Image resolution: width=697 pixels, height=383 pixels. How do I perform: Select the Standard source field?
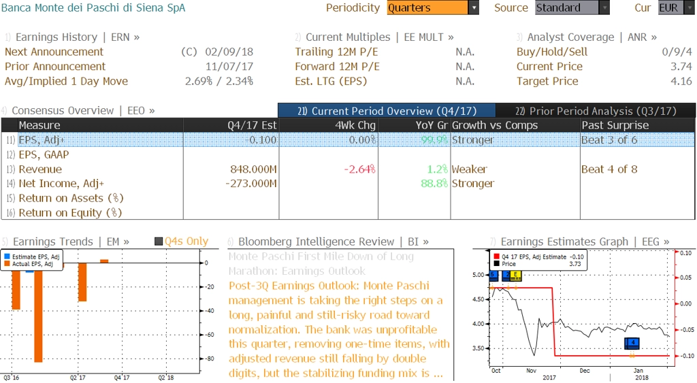(567, 7)
